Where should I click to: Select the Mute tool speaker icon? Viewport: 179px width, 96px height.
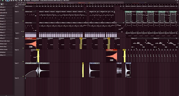[12, 1]
